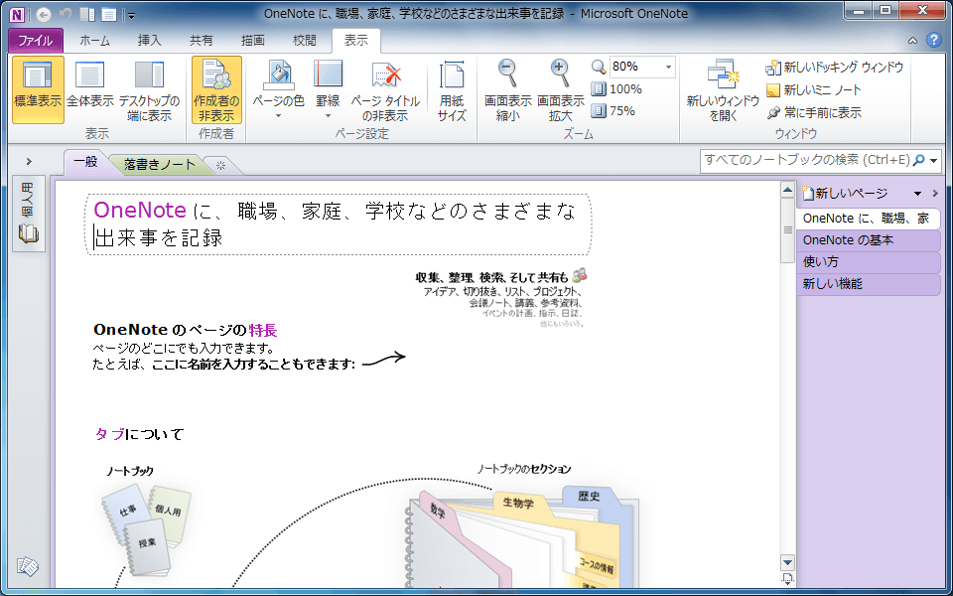This screenshot has height=596, width=953.
Task: Click the OneNote application icon in title bar
Action: (x=17, y=15)
